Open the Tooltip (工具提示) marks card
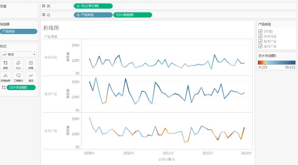Viewport: 298px width, 165px height. 18,77
